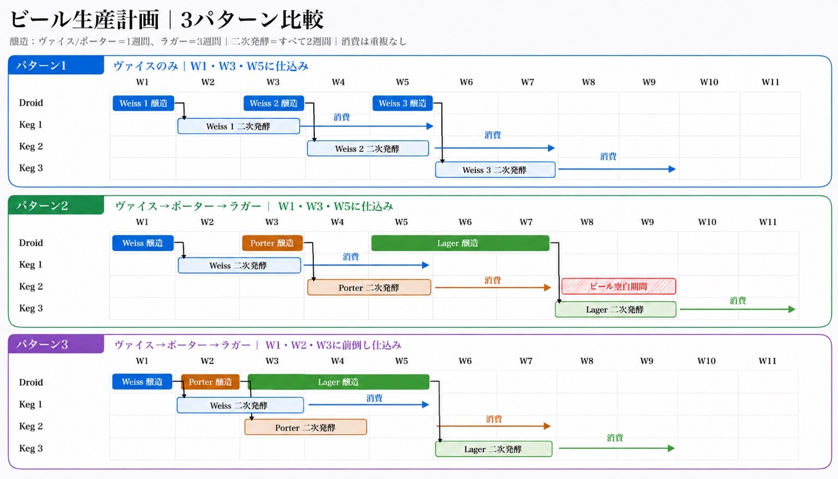Click the green '消費' label in パターン2
This screenshot has height=479, width=838.
[738, 301]
